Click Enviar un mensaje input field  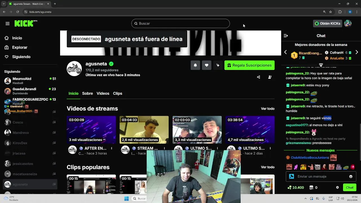coord(321,176)
